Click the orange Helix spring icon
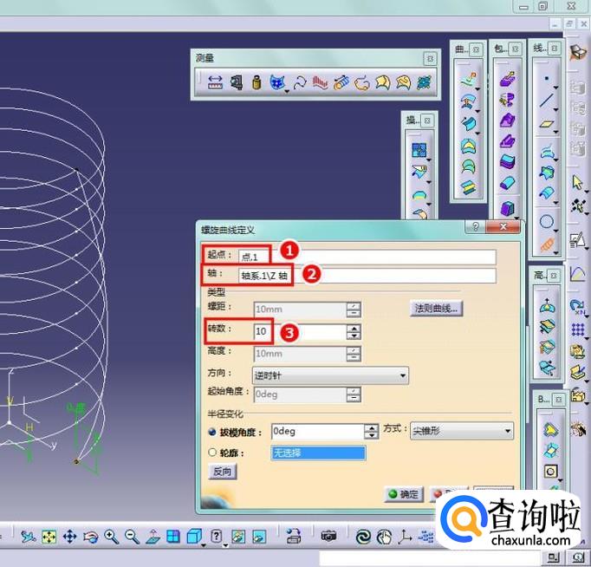This screenshot has width=591, height=567. (x=547, y=244)
